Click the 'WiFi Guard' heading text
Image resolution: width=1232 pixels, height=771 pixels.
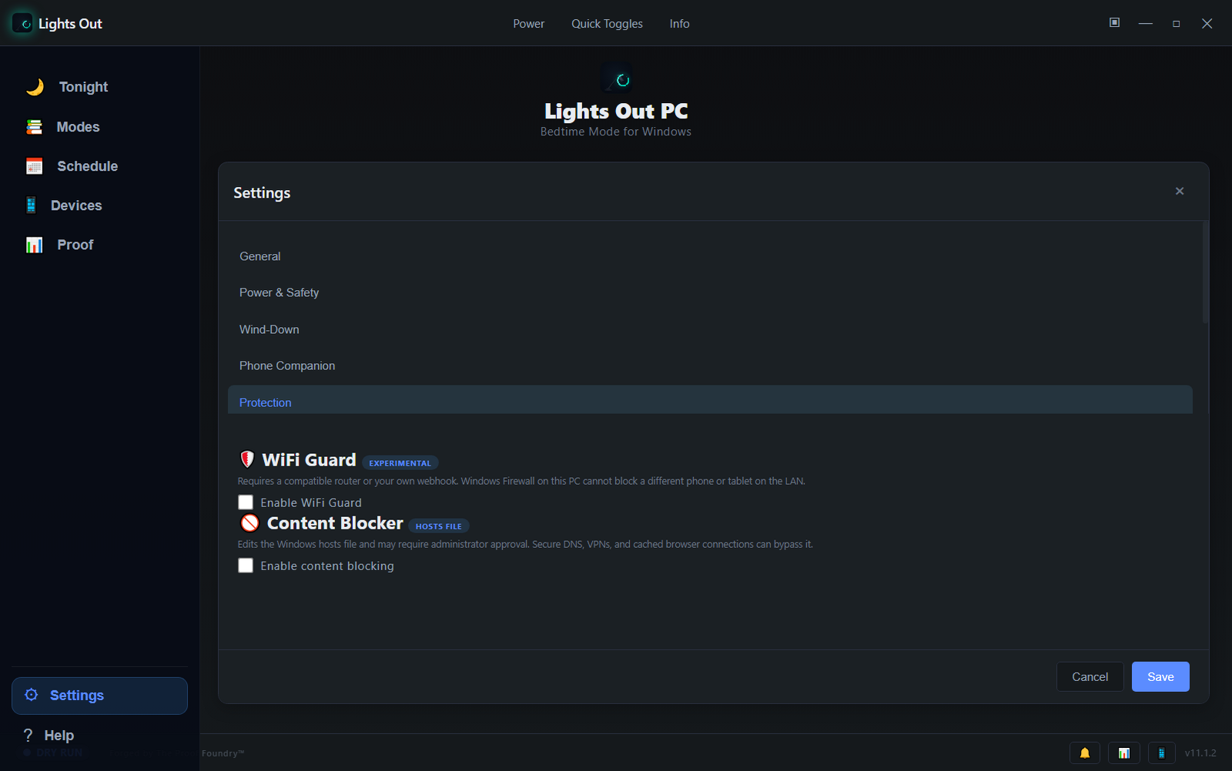(x=309, y=459)
